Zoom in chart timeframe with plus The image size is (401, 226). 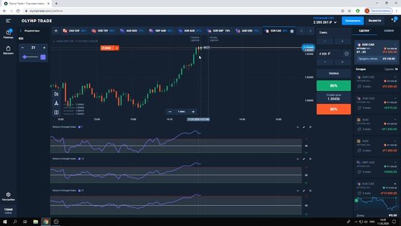(194, 112)
